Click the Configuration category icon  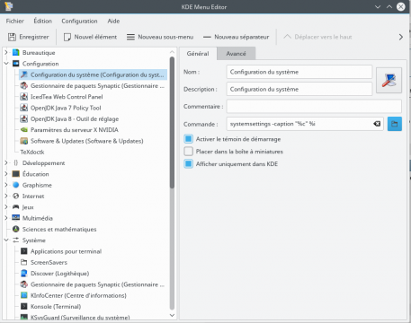16,64
